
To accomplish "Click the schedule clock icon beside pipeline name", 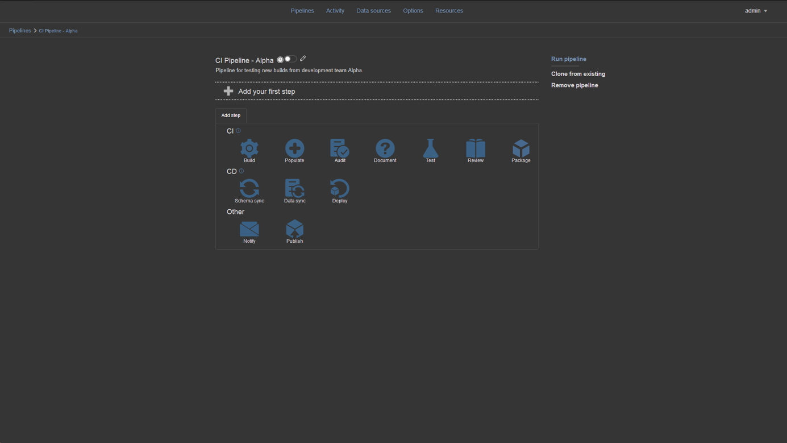I will tap(280, 60).
